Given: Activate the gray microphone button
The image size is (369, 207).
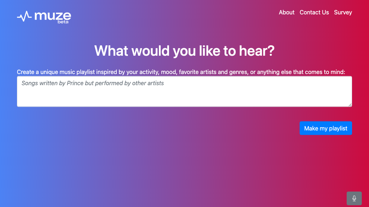Looking at the screenshot, I should [x=354, y=198].
